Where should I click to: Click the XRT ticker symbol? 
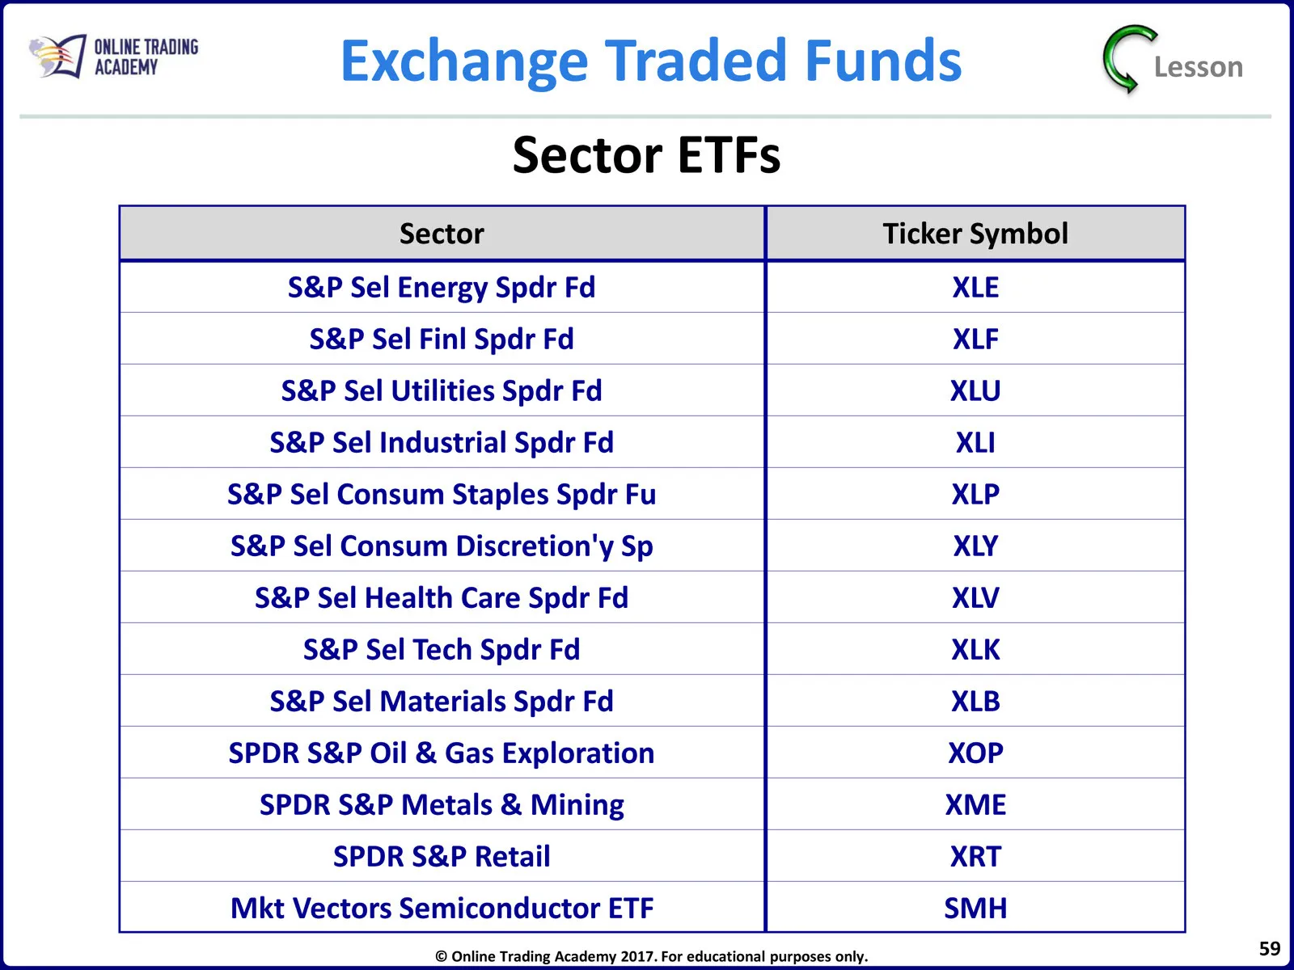pos(975,857)
